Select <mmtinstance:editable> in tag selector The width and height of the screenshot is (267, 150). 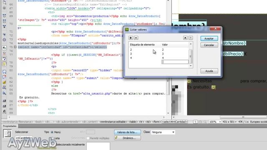113,122
